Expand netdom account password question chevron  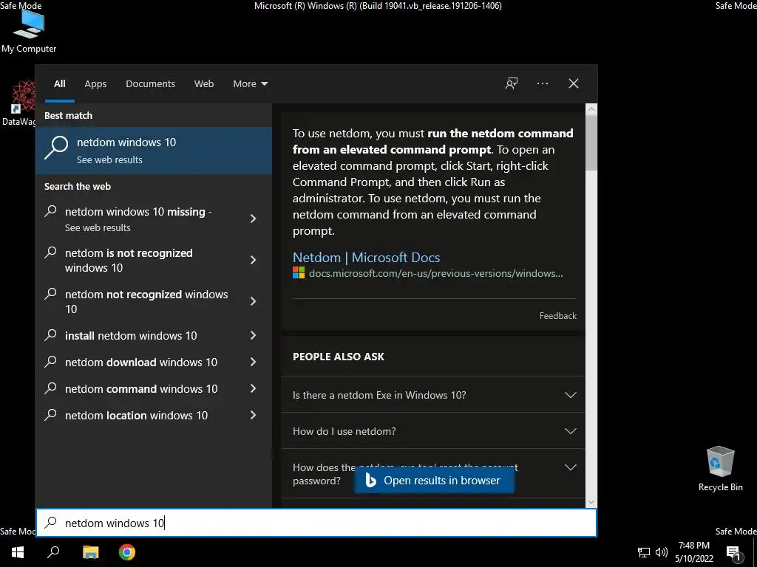[571, 467]
